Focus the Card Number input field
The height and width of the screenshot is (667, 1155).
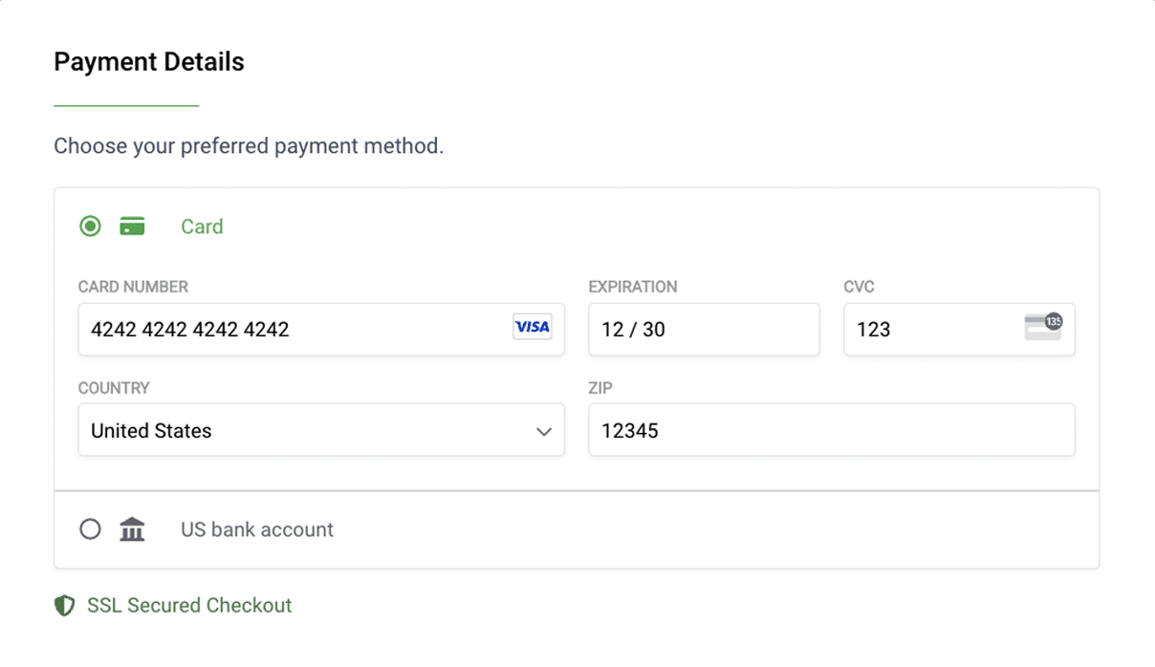click(x=287, y=330)
